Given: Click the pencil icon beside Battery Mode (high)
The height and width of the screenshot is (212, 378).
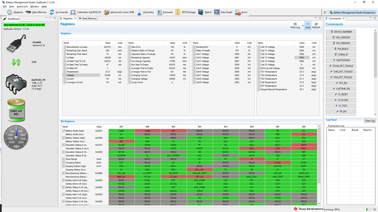Looking at the screenshot, I should [64, 131].
